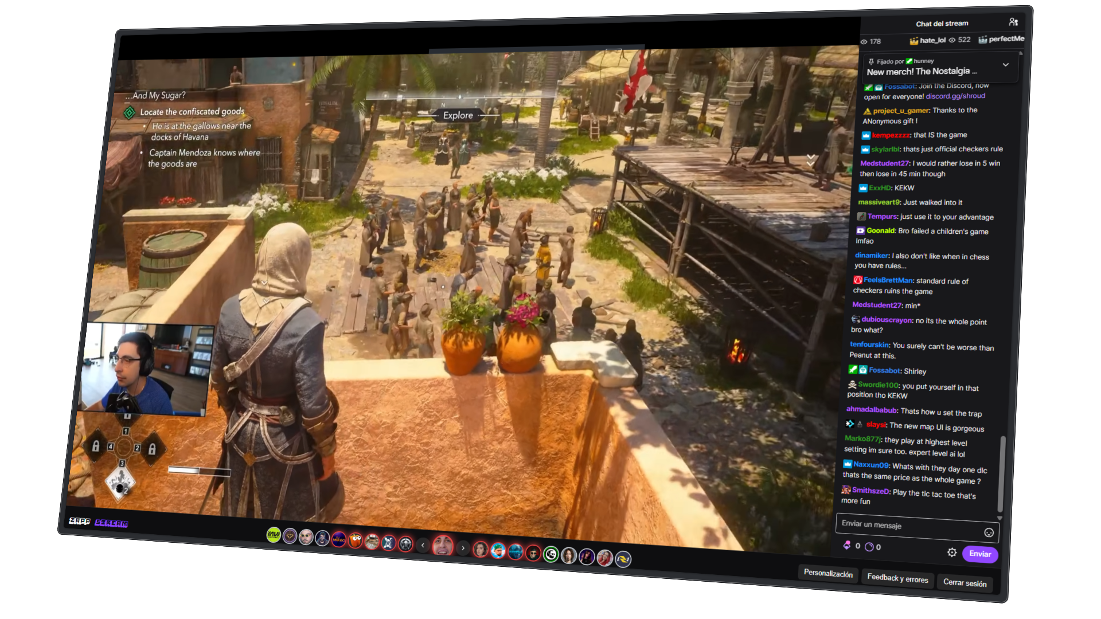The width and height of the screenshot is (1101, 619).
Task: Open the green-ringed skull channel avatar
Action: (550, 554)
